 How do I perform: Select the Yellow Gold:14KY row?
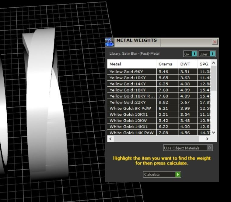pos(159,84)
